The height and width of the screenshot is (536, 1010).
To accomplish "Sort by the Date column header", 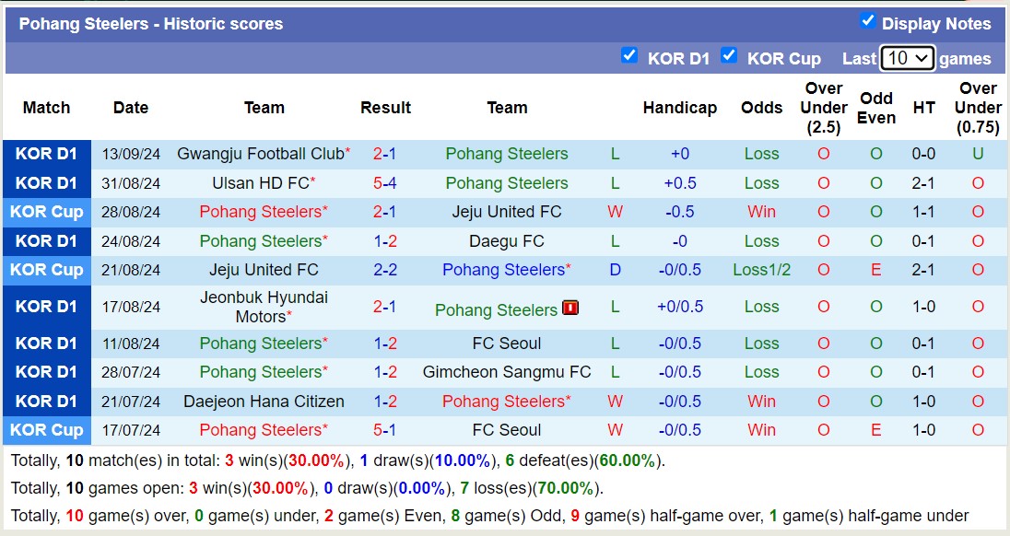I will click(x=130, y=108).
